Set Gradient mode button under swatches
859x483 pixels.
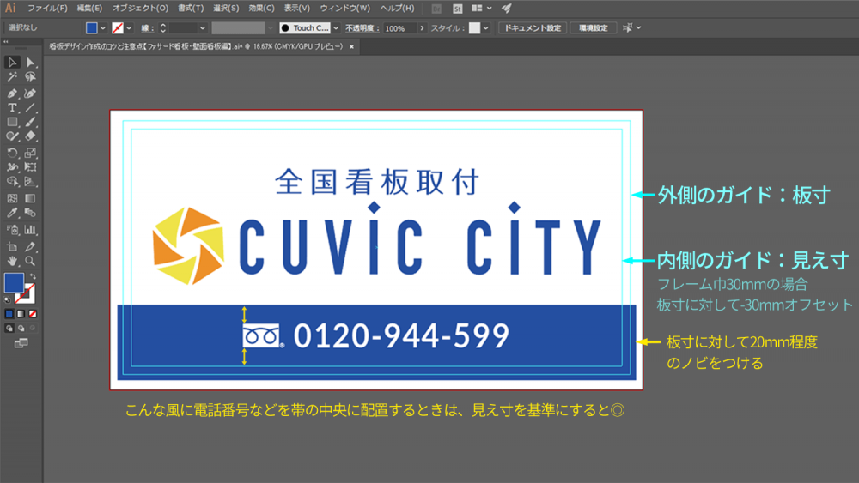21,314
